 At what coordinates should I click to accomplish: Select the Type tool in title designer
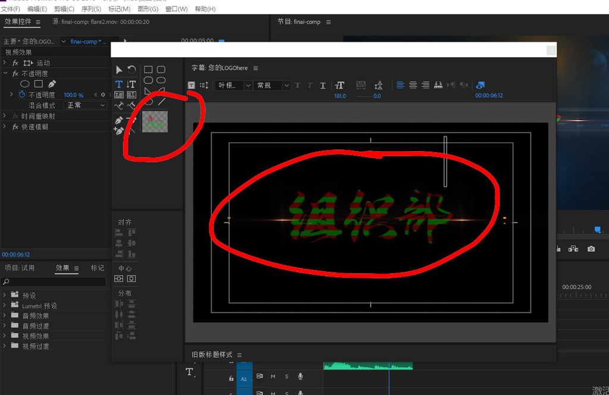coord(118,84)
